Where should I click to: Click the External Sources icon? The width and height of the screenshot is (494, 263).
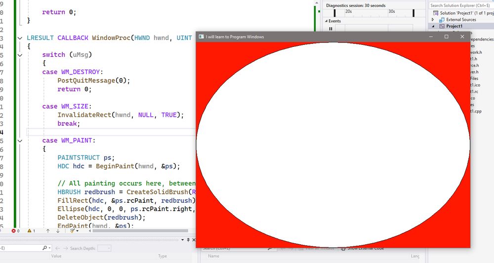(442, 20)
